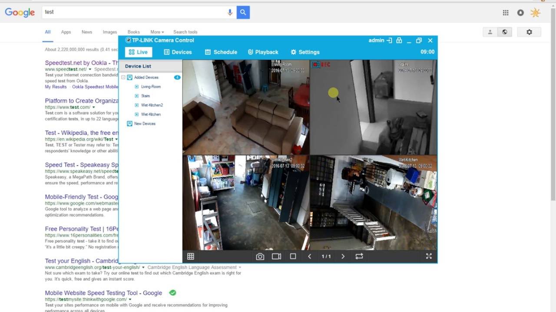Viewport: 556px width, 312px height.
Task: Expand dropdown arrow next to testmysite.thinkwithgoogle.com URL
Action: pos(130,299)
